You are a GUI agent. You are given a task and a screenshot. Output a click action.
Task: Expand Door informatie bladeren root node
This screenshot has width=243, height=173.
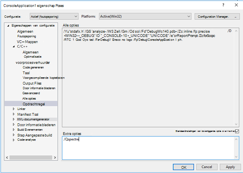pos(14,125)
